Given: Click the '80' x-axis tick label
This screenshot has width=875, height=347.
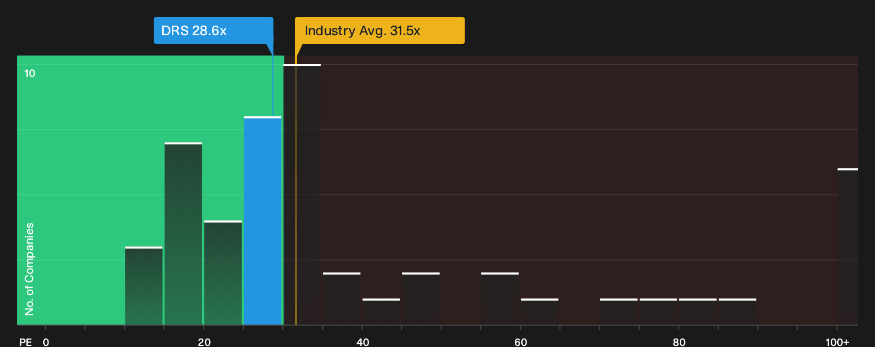Looking at the screenshot, I should point(679,342).
